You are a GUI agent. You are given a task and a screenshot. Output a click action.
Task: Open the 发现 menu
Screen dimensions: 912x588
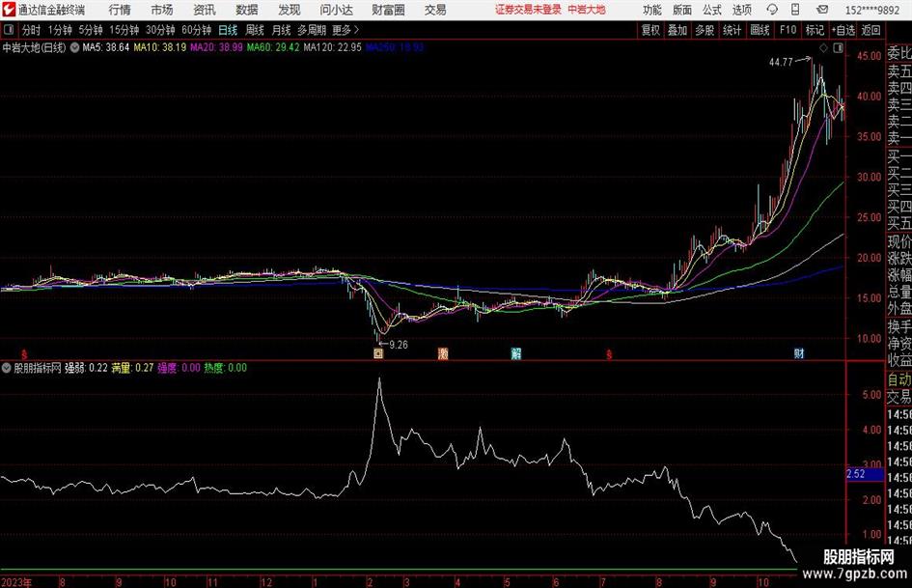click(x=290, y=10)
